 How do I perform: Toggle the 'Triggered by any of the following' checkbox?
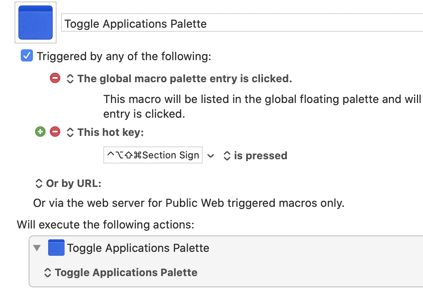(x=27, y=56)
